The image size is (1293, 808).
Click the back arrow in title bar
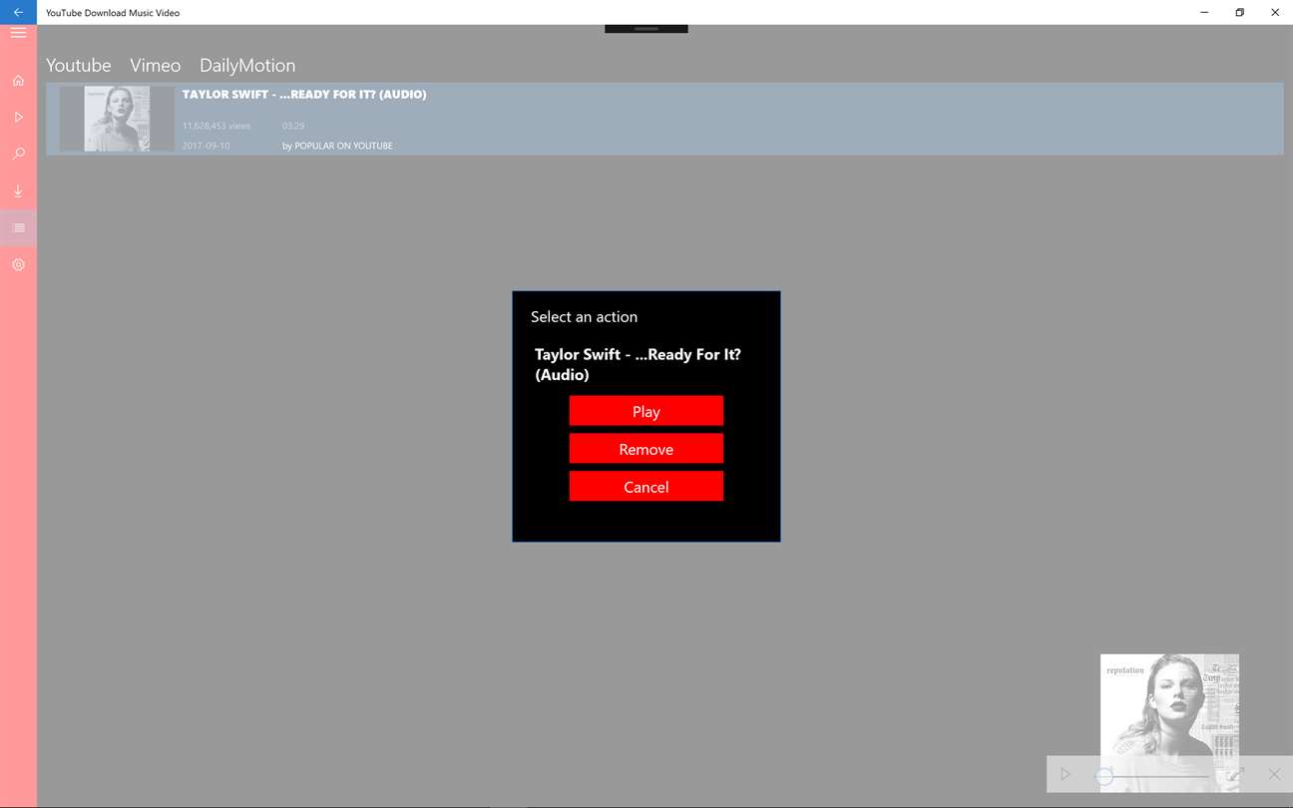click(18, 12)
